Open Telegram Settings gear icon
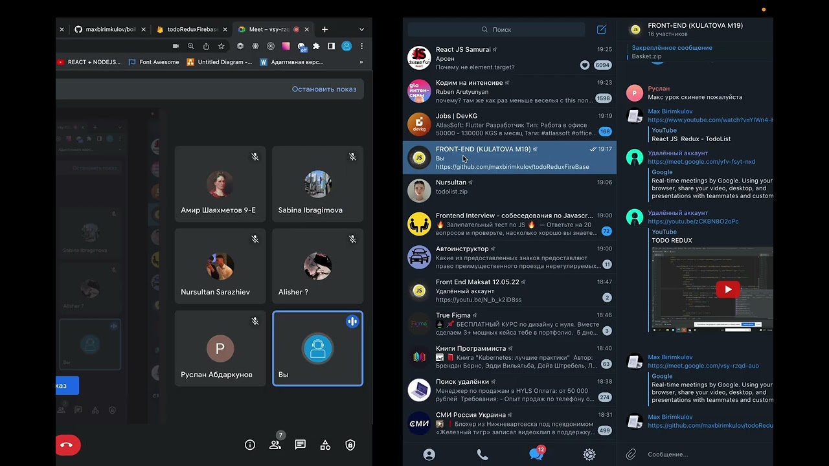Screen dimensions: 829x466 (x=589, y=455)
